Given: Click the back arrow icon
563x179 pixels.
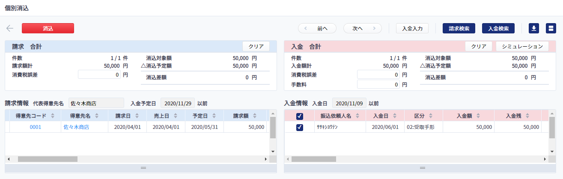Looking at the screenshot, I should point(10,29).
